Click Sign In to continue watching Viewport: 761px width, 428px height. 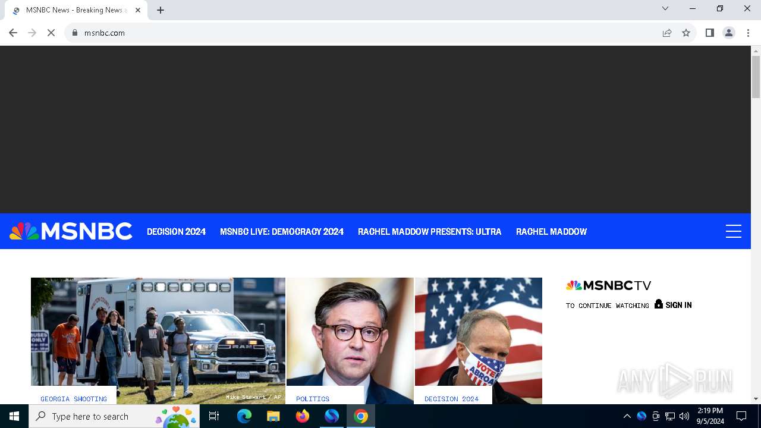click(678, 305)
